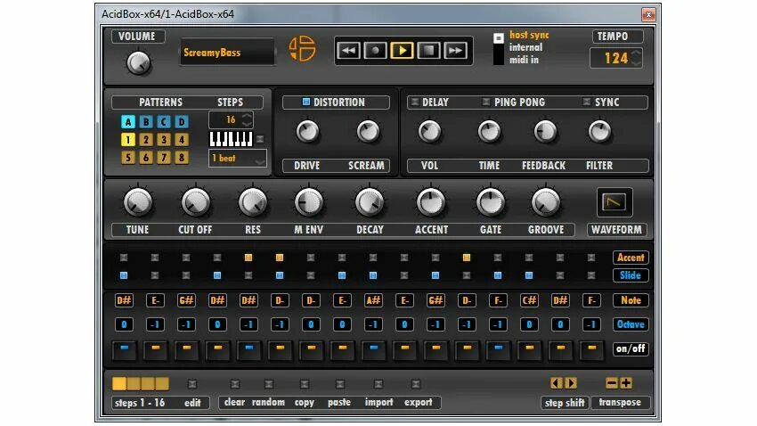Screen dimensions: 757x426
Task: Click the Accent row label button
Action: pos(631,258)
